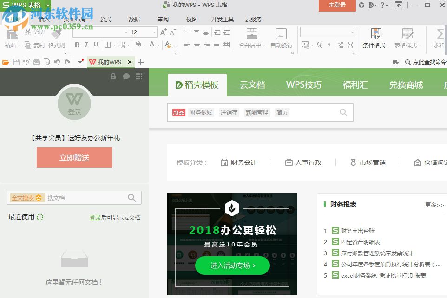This screenshot has height=298, width=447.
Task: Open the 云文档 tab
Action: pyautogui.click(x=253, y=85)
